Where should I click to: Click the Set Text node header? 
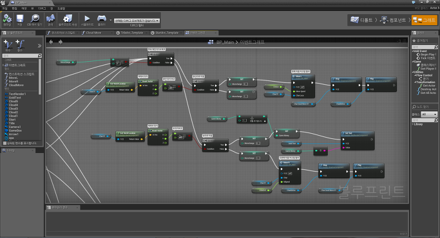(358, 133)
